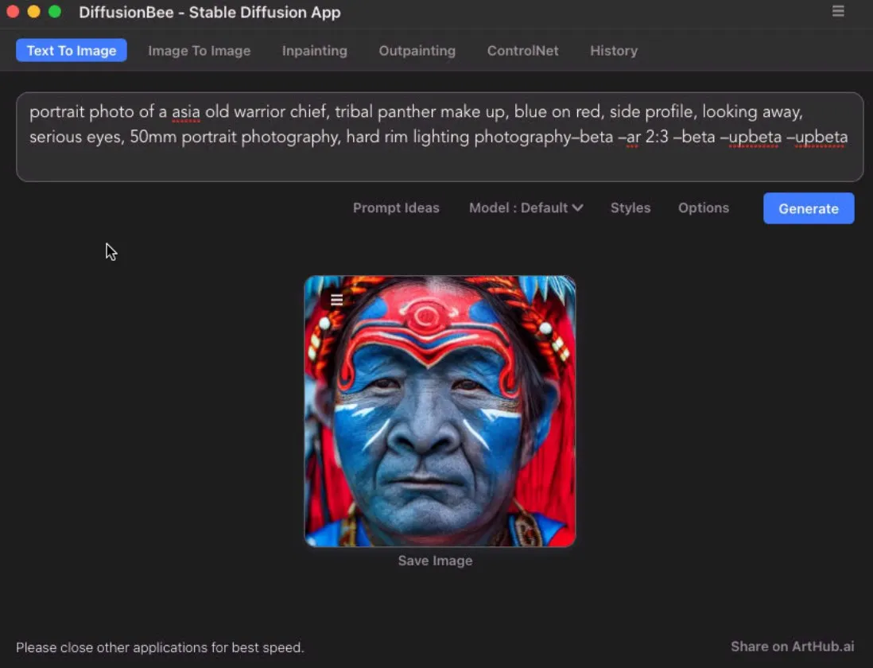Switch to the ControlNet tab
Screen dimensions: 873x668
522,51
